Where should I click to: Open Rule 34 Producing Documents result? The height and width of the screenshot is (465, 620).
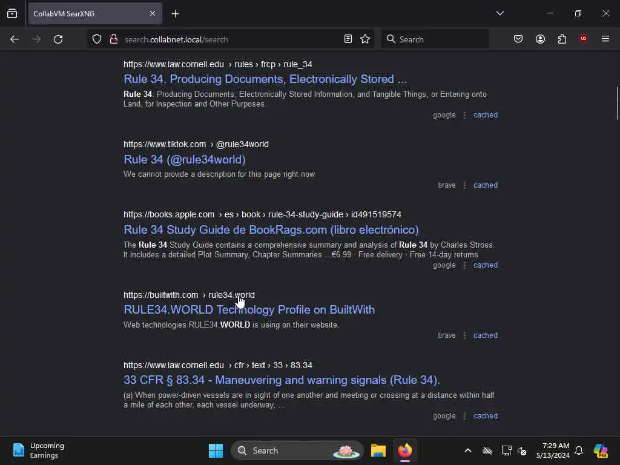tap(265, 79)
